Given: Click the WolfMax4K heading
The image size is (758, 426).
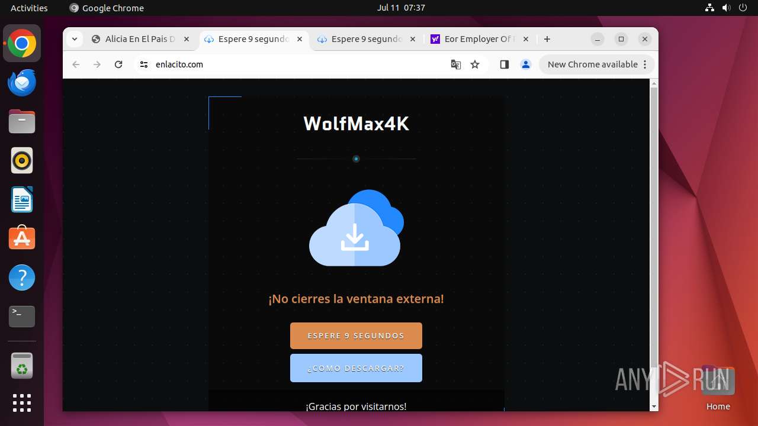Looking at the screenshot, I should (x=356, y=123).
